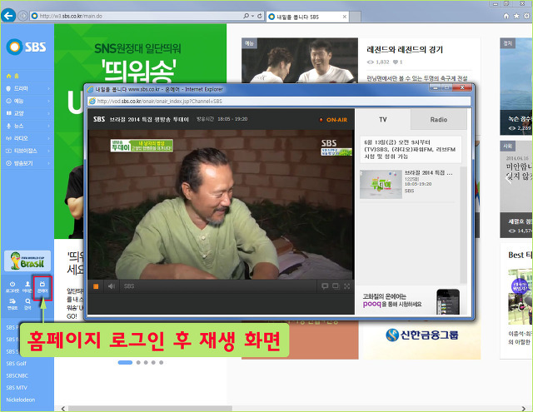
Task: Mute the player with the speaker icon
Action: (111, 286)
